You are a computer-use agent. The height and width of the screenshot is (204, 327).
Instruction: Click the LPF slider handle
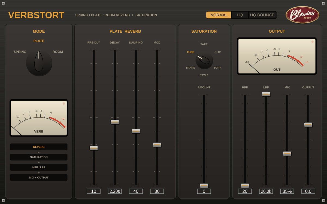click(x=266, y=94)
